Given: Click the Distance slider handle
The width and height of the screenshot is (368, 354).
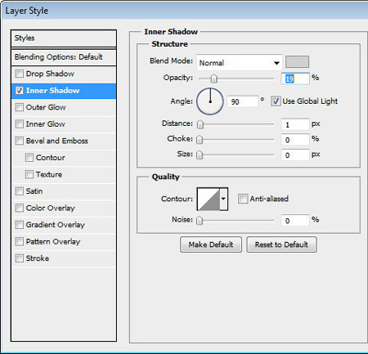Looking at the screenshot, I should (x=200, y=124).
